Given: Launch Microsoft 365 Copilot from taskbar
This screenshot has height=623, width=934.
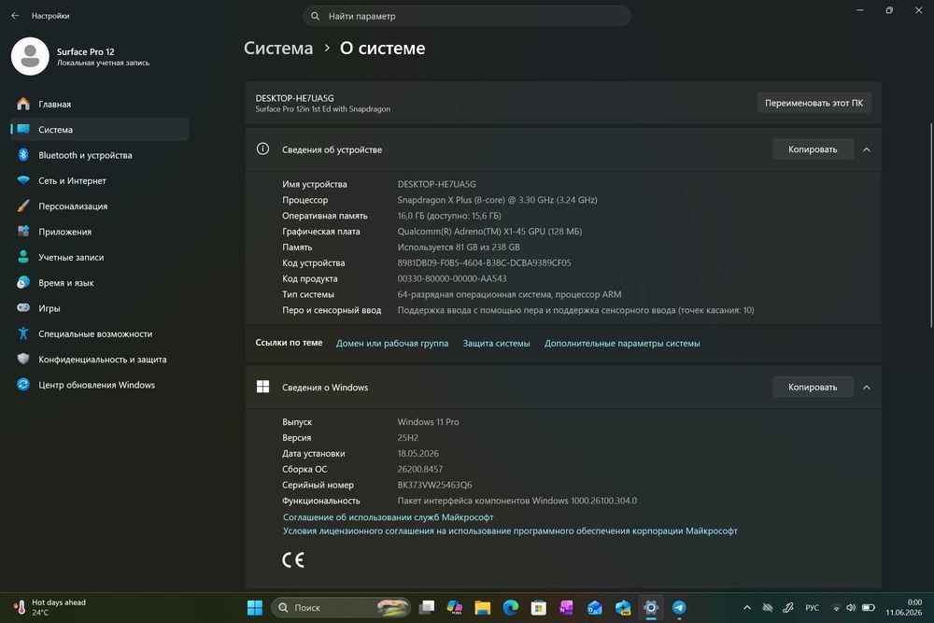Looking at the screenshot, I should [x=455, y=607].
